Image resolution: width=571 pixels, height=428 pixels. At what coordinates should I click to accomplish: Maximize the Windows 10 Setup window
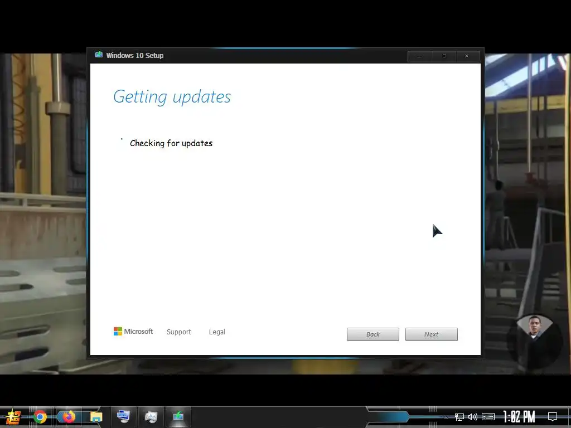444,56
